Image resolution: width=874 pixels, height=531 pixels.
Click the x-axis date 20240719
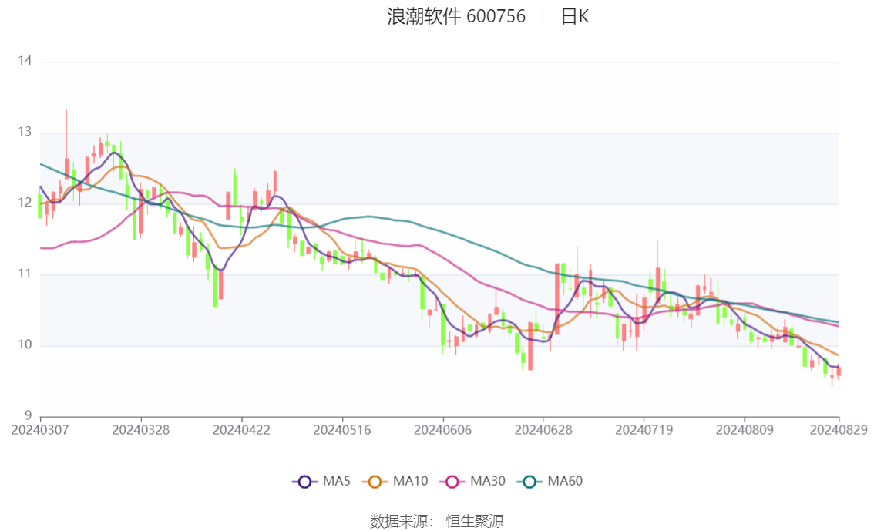tap(644, 430)
